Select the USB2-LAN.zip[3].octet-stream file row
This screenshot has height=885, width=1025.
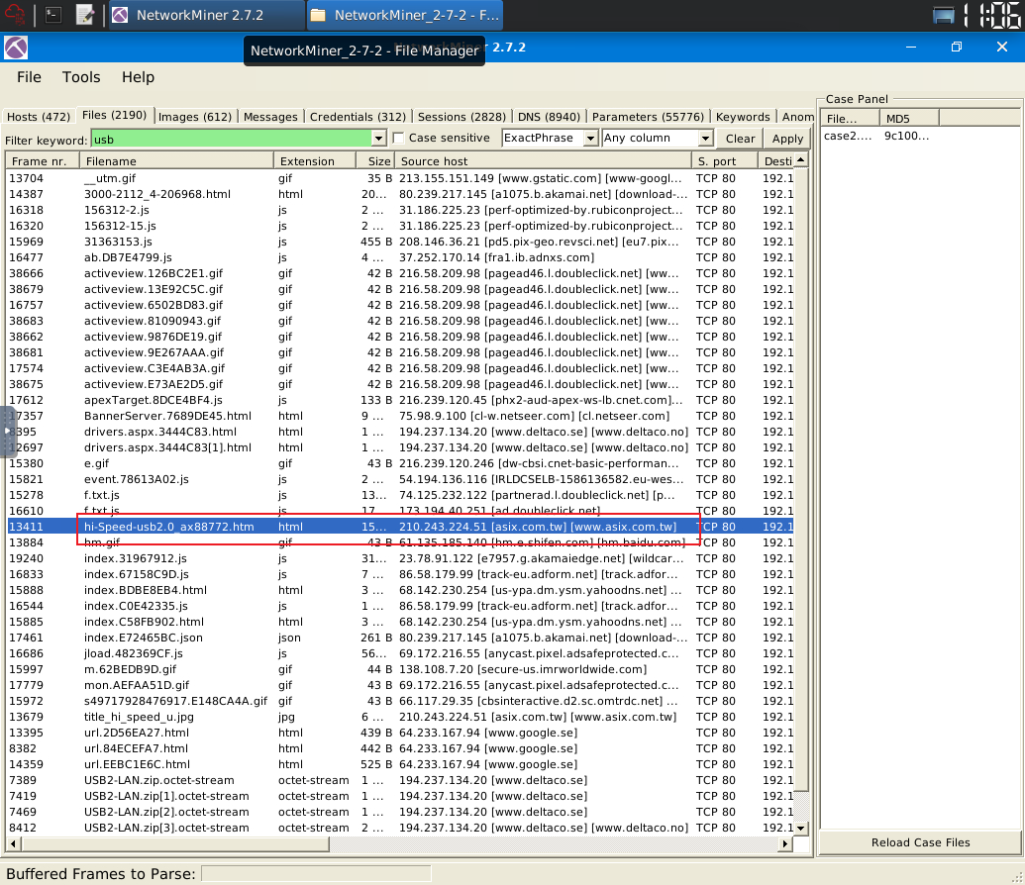coord(400,828)
